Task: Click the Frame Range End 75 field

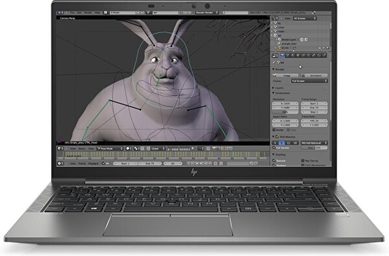Action: coord(314,108)
